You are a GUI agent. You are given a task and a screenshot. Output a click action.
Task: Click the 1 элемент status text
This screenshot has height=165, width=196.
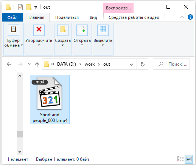[x=18, y=159]
